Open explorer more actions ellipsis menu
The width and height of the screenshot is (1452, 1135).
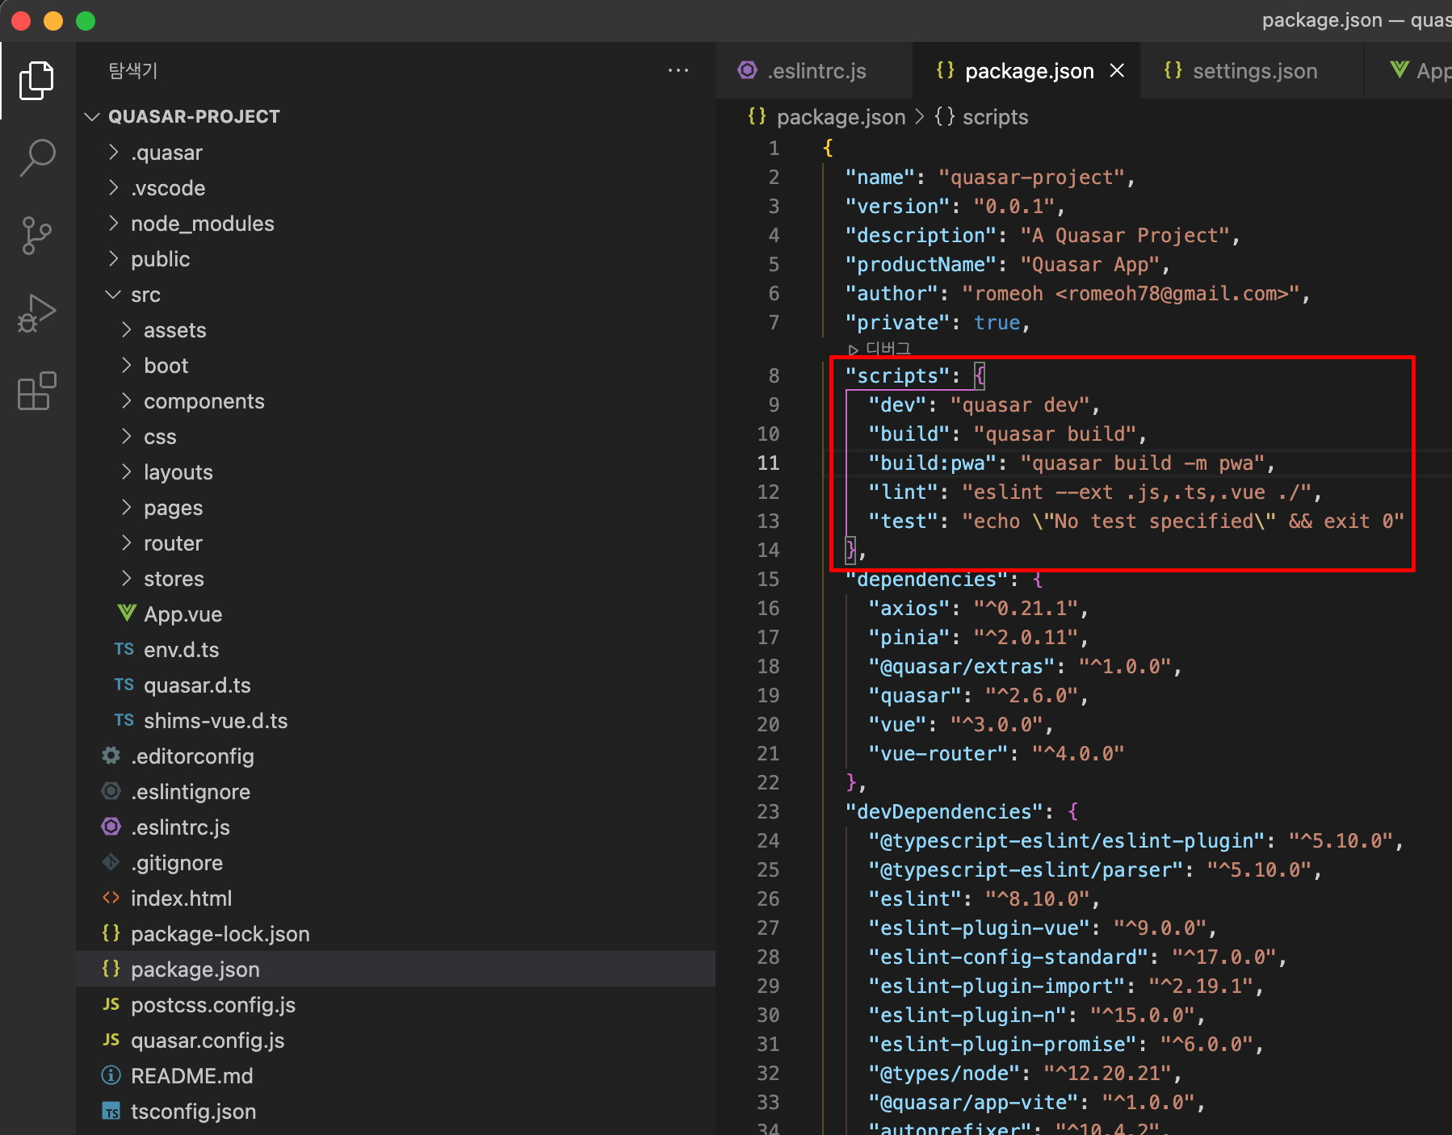[x=678, y=71]
